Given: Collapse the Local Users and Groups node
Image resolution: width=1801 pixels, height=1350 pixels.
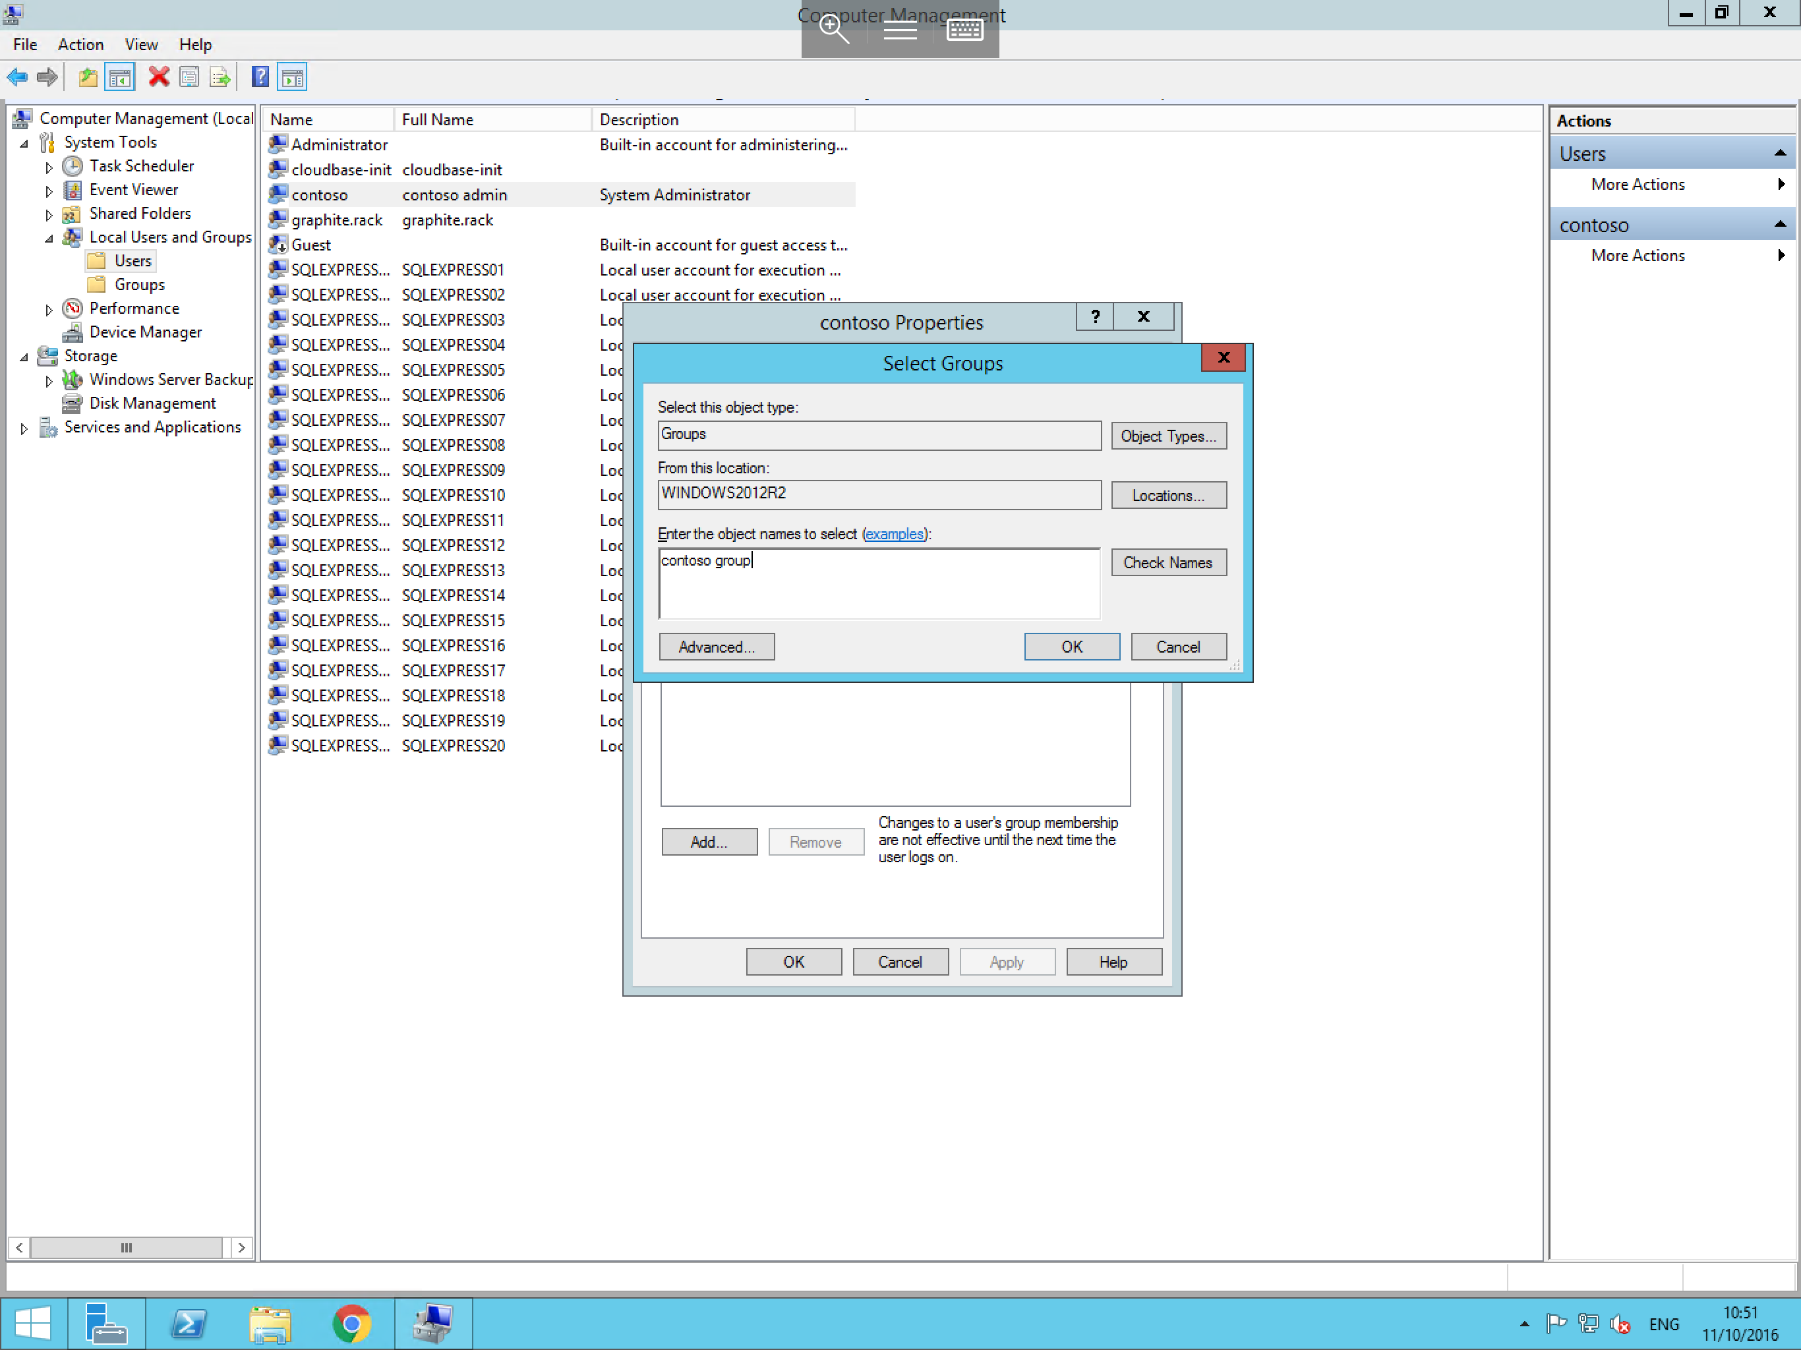Looking at the screenshot, I should tap(49, 237).
